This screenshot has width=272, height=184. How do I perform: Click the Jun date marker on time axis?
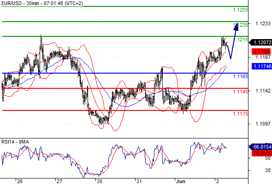[181, 181]
